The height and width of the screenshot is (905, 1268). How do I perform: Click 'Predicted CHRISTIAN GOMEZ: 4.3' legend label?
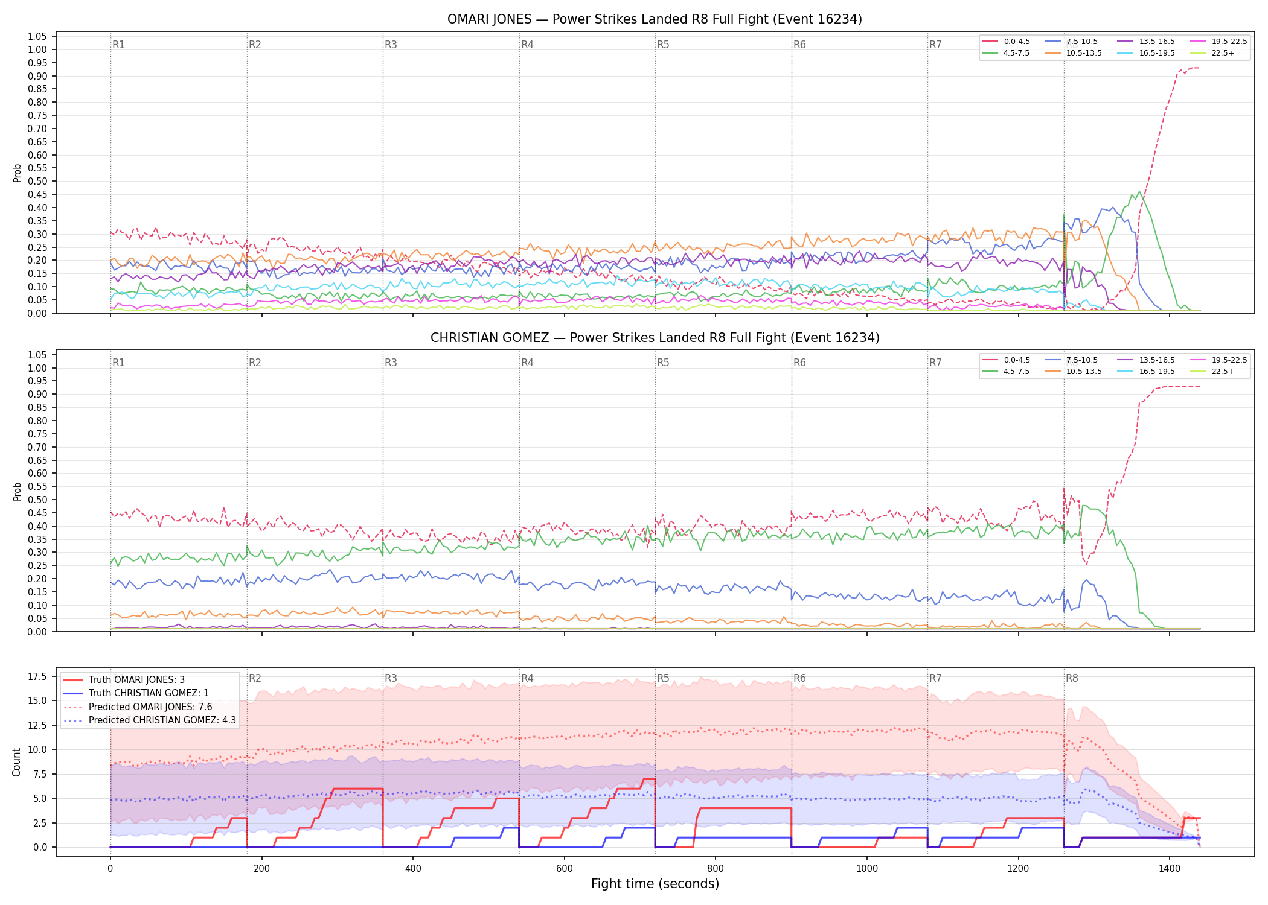click(x=162, y=720)
